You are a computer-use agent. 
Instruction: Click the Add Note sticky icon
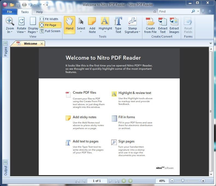[92, 21]
